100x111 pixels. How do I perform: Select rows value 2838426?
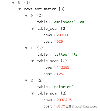coord(64,100)
